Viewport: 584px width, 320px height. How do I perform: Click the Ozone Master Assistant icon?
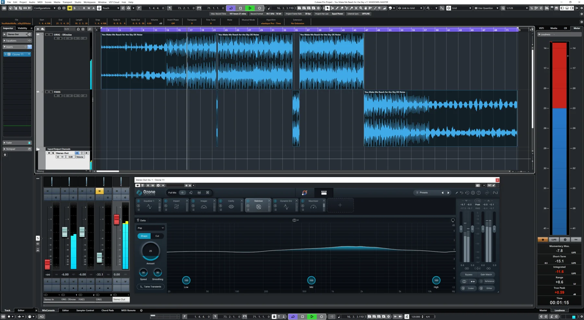click(x=304, y=193)
